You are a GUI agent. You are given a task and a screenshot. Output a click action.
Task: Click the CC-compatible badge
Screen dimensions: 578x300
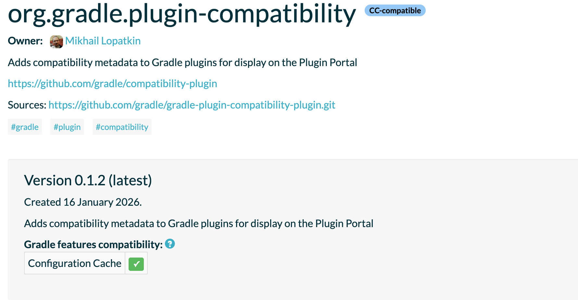(x=395, y=11)
